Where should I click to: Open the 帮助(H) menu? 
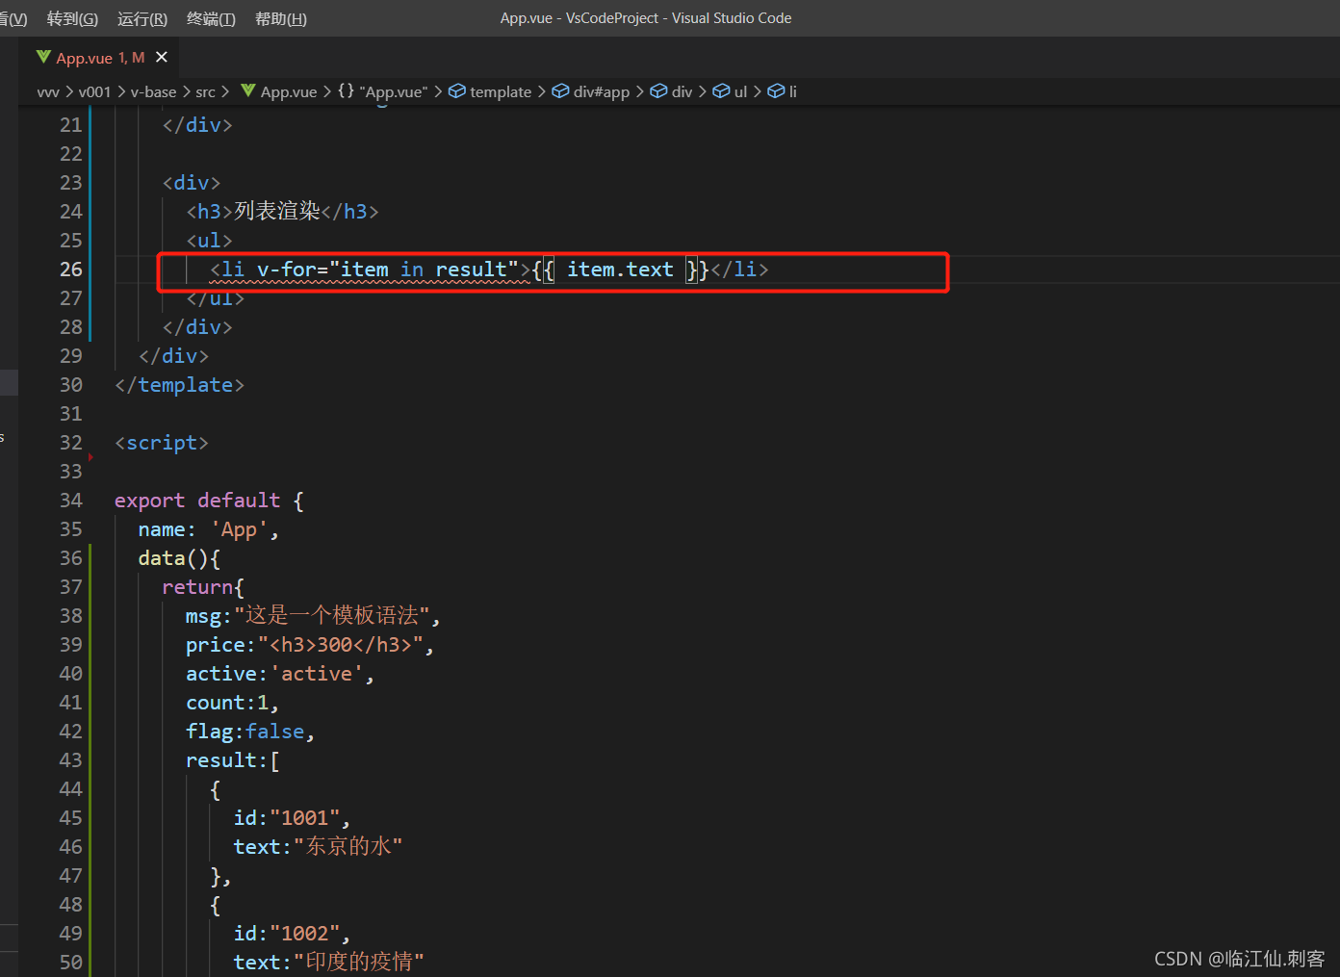(x=281, y=18)
